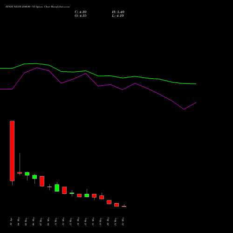The image size is (233, 233).
Task: Click the doji candle above 08 May
Action: (x=49, y=187)
